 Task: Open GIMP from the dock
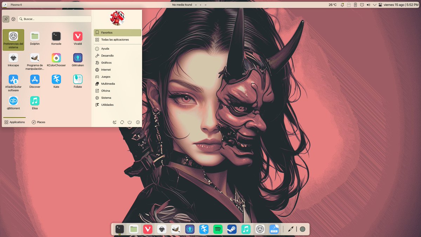click(176, 229)
